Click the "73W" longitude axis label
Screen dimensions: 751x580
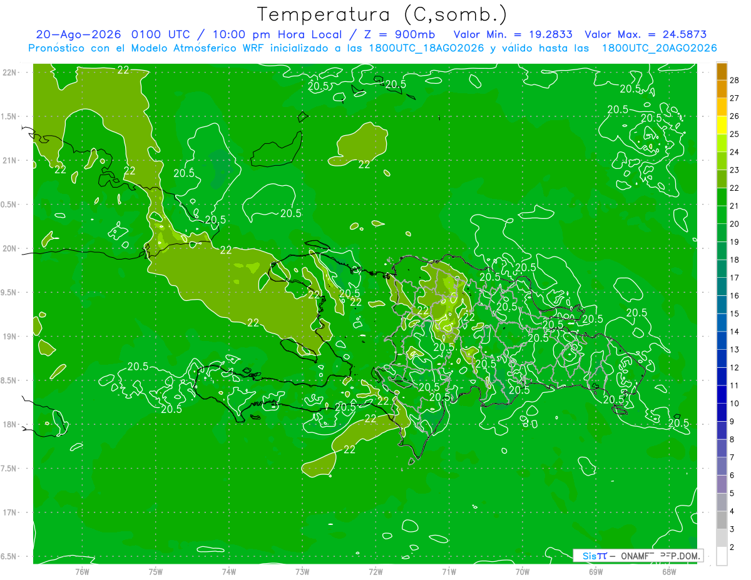(302, 571)
